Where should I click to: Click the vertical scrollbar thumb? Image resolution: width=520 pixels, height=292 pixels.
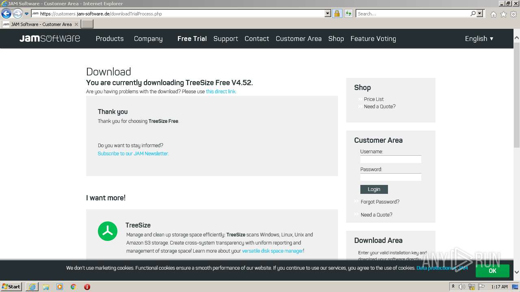pyautogui.click(x=517, y=94)
